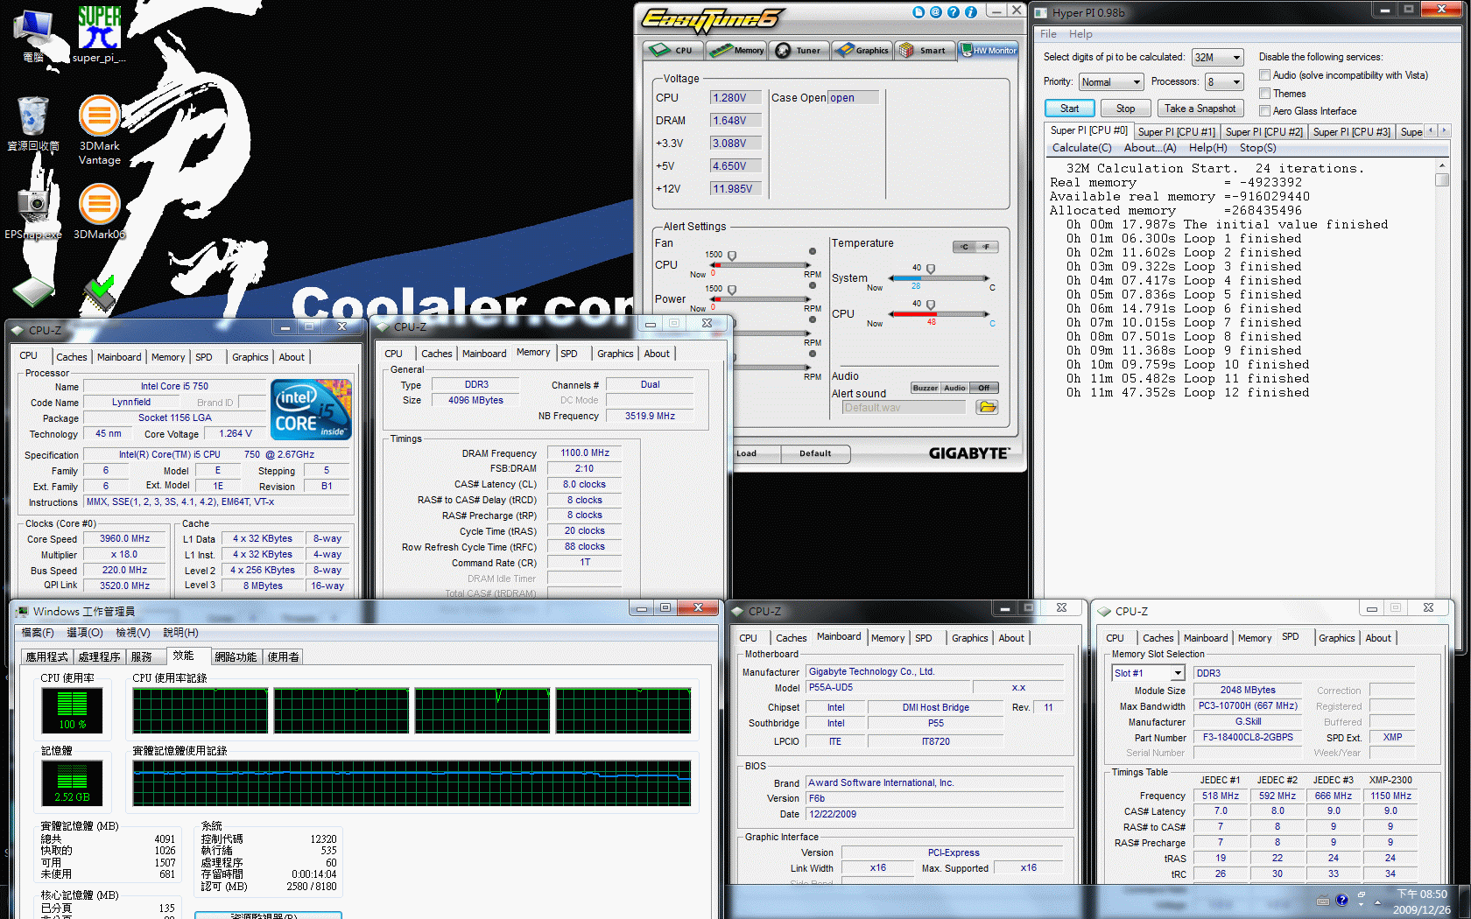Adjust System temperature alert slider handle
This screenshot has width=1471, height=919.
930,270
